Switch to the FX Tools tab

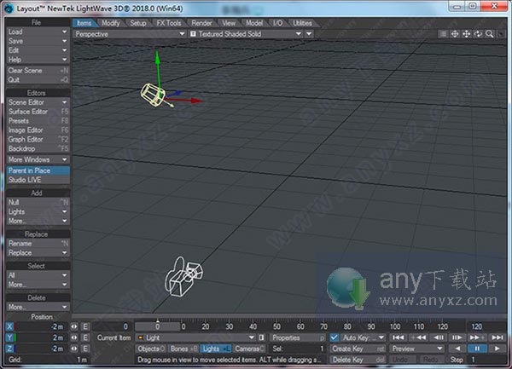tap(168, 23)
